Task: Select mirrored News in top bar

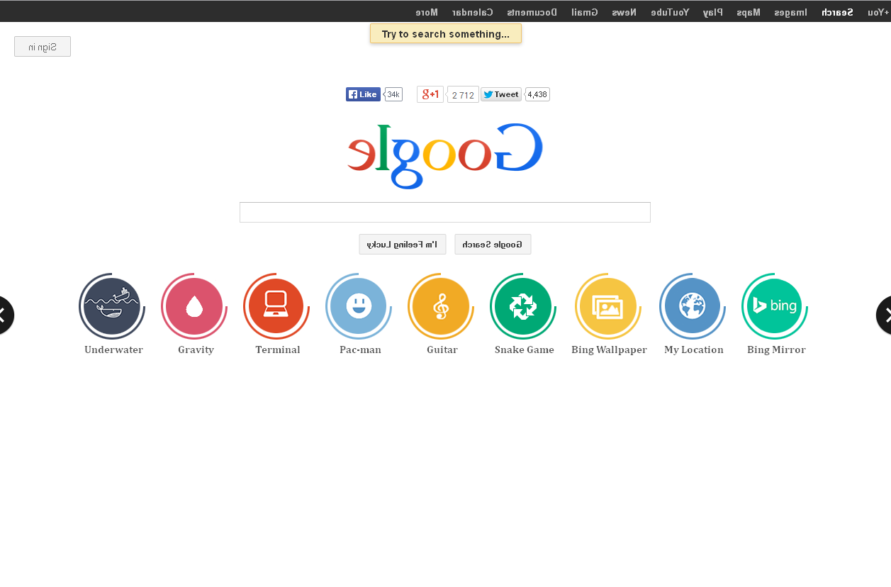Action: click(x=624, y=12)
